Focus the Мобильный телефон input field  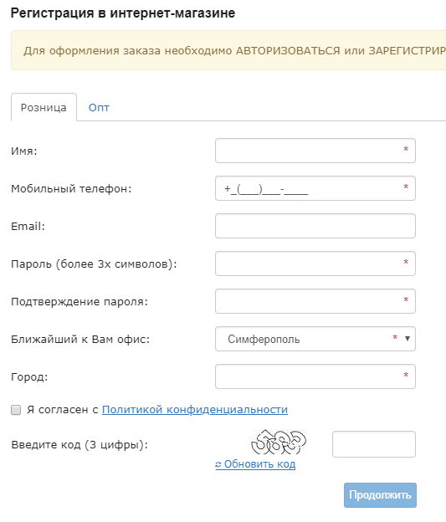[x=315, y=188]
